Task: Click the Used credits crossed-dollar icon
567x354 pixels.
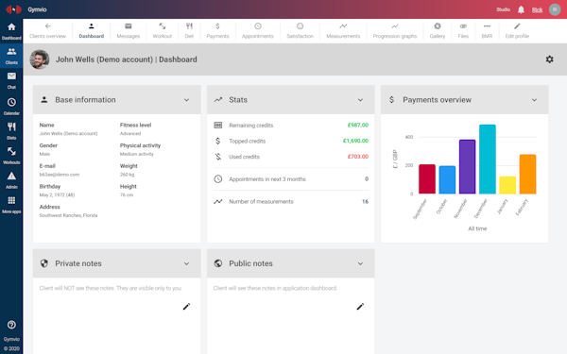Action: (217, 157)
